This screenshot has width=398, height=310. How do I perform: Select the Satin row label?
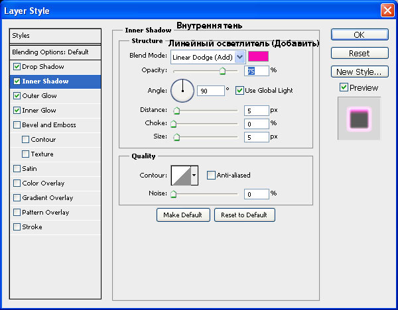[x=29, y=168]
